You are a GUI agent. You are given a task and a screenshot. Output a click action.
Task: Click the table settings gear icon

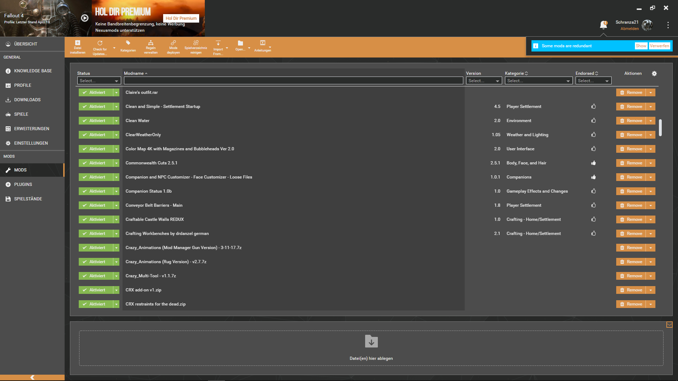pos(654,73)
